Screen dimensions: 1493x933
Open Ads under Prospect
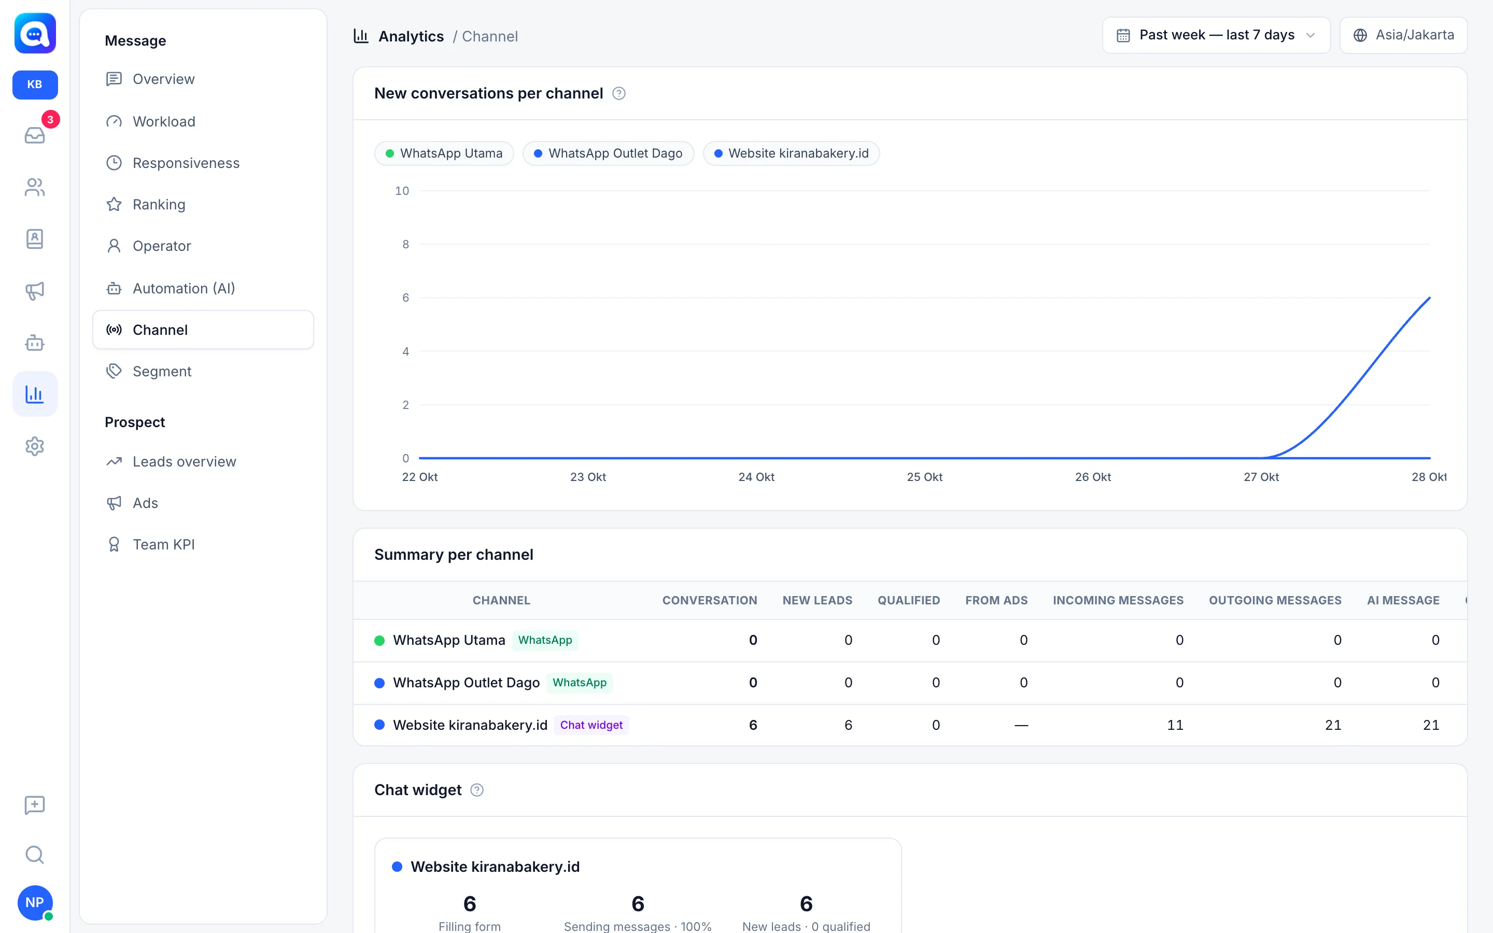[x=203, y=503]
